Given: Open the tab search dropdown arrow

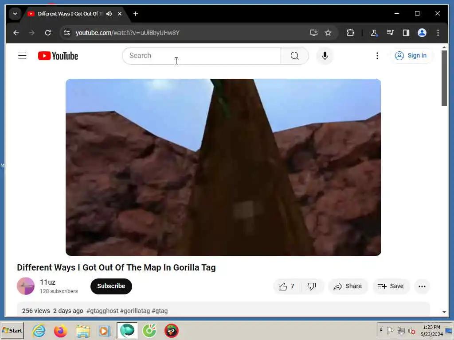Looking at the screenshot, I should point(15,14).
